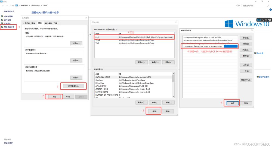Cancel the 系统属性 dialog
Image resolution: width=272 pixels, height=147 pixels.
tap(68, 96)
